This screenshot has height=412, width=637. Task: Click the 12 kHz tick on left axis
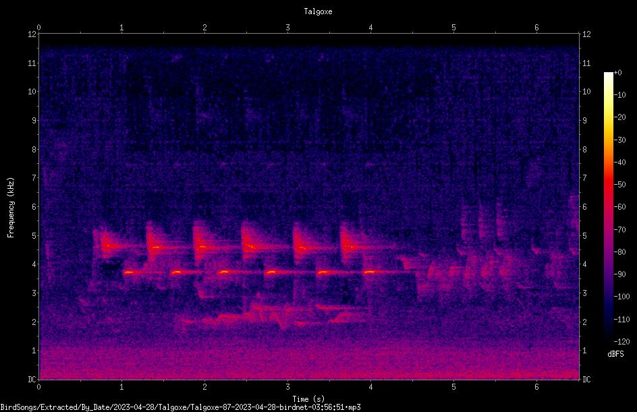tap(32, 34)
